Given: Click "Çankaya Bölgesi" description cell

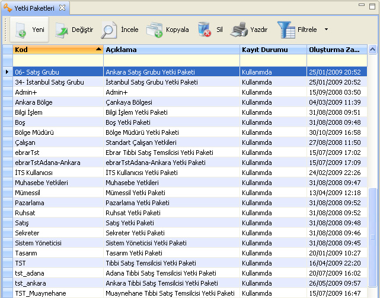Looking at the screenshot, I should (171, 102).
